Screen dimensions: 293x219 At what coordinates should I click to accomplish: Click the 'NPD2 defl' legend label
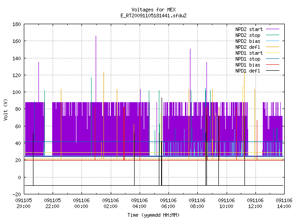click(248, 47)
